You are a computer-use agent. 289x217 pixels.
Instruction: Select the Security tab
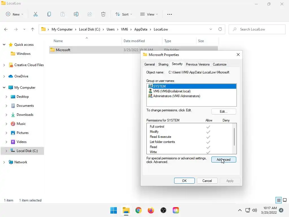click(177, 64)
